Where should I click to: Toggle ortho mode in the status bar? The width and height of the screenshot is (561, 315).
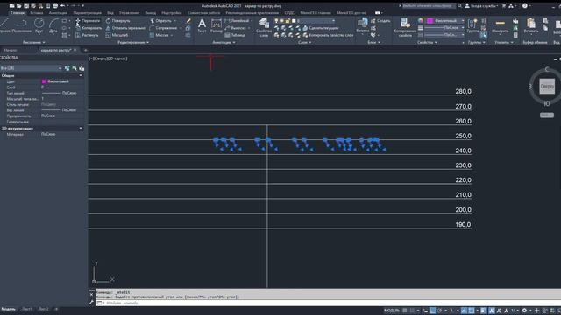coord(432,311)
